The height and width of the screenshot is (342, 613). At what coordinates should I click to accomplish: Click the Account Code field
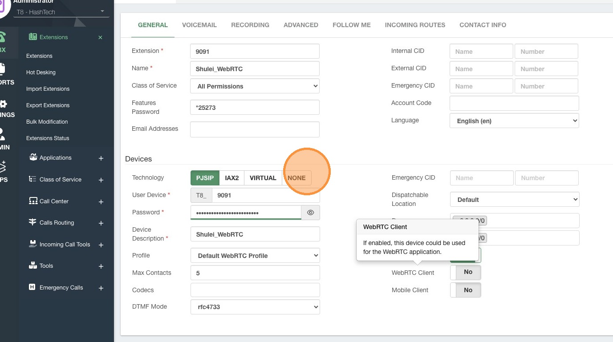click(514, 103)
